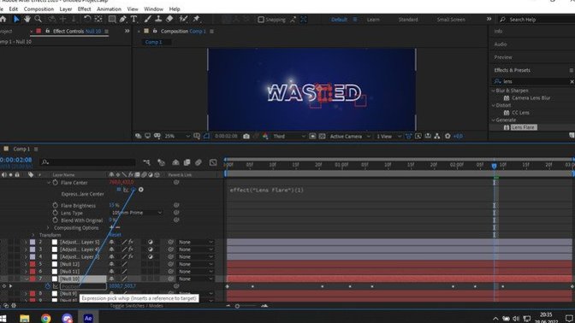Open the Composition menu

39,9
